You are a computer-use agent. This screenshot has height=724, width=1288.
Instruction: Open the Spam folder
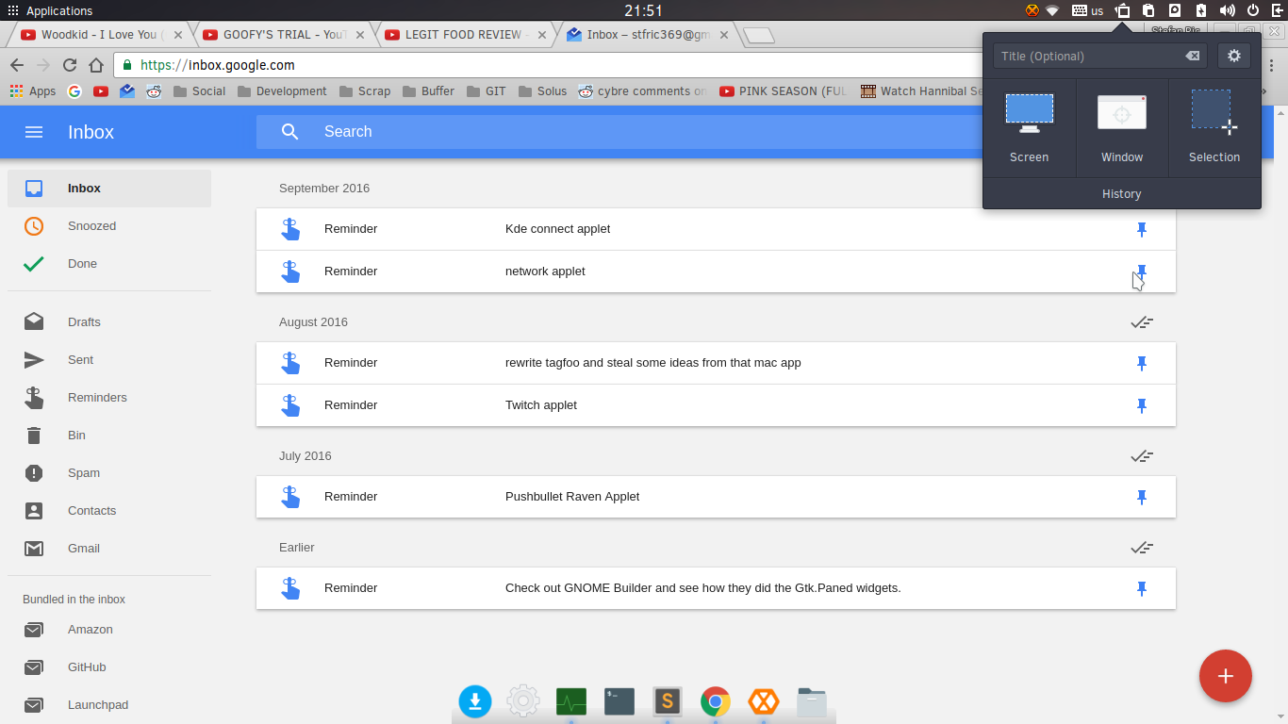[x=109, y=473]
